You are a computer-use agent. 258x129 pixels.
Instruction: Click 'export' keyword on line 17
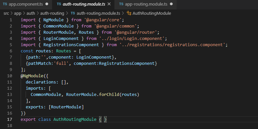[28, 119]
